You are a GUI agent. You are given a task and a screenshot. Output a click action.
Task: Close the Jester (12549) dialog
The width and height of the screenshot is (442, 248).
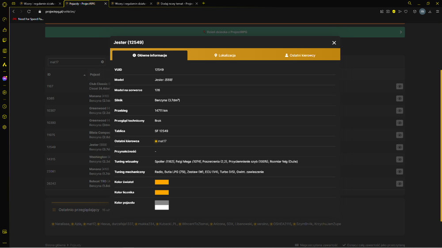334,43
